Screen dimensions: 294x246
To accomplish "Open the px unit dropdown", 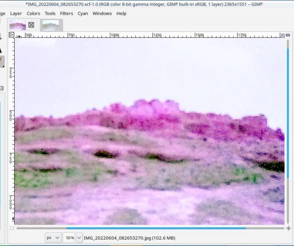I will [53, 238].
